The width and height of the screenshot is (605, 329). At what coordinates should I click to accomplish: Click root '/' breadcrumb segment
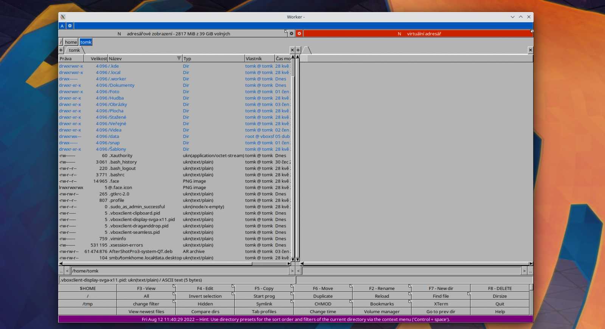pos(61,42)
